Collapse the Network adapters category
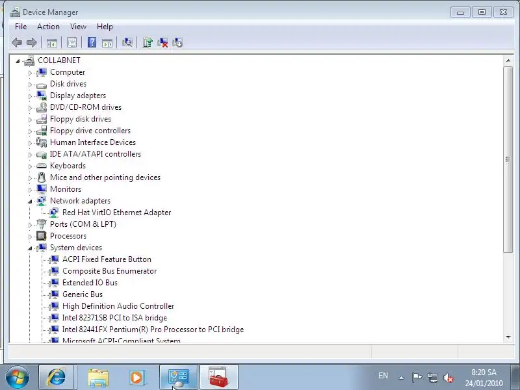This screenshot has width=520, height=390. click(x=30, y=201)
